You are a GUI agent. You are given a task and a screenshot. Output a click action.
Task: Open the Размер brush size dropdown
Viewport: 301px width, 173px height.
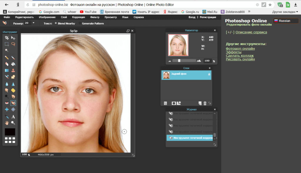(33, 23)
